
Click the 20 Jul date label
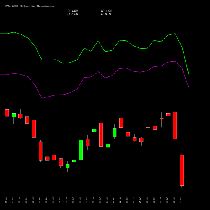click(147, 200)
